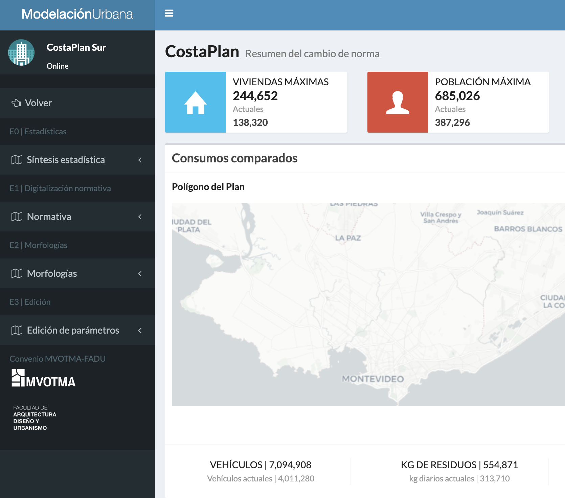Click the map icon beside Edición de parámetros

coord(17,330)
